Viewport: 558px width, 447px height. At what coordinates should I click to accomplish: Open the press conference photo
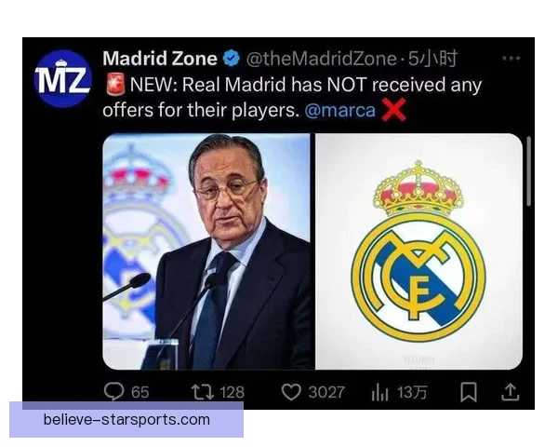[206, 251]
